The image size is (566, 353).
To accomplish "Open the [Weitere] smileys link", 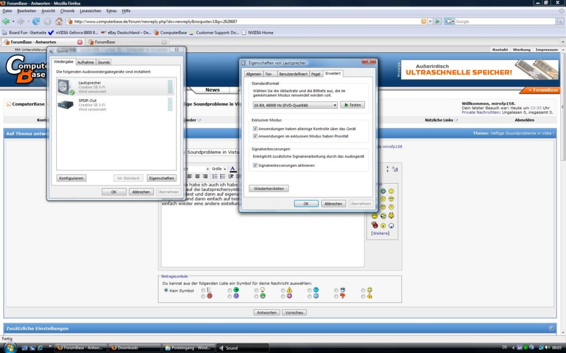I will 380,233.
